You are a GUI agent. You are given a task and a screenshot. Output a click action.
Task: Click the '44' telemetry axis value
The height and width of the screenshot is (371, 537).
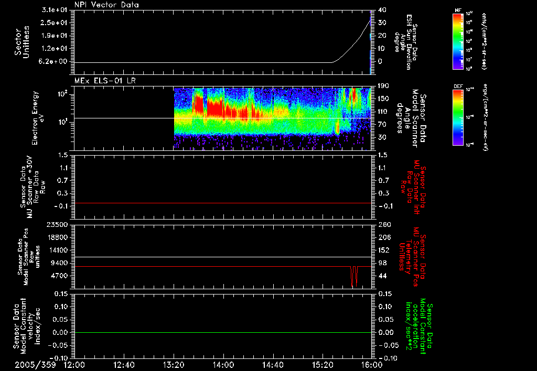382,276
